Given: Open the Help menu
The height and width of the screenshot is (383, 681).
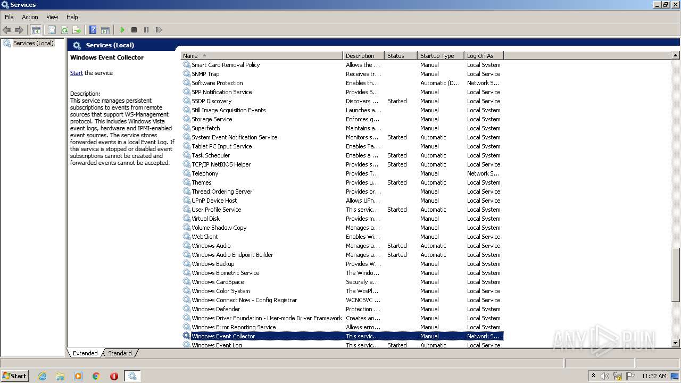Looking at the screenshot, I should point(72,17).
